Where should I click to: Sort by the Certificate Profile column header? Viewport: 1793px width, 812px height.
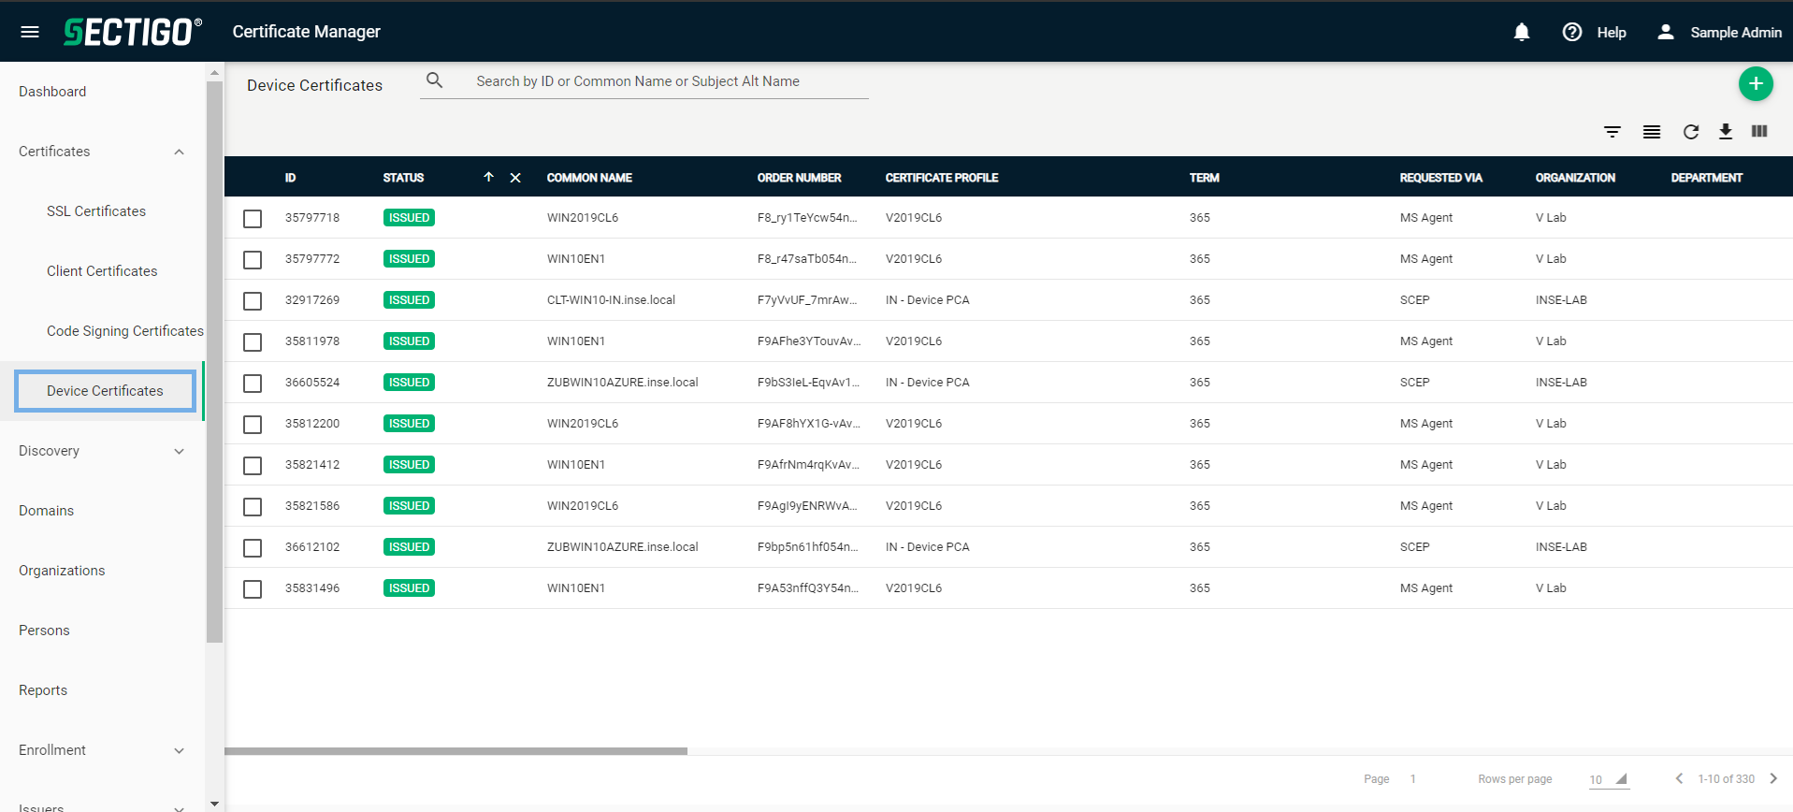[x=942, y=178]
